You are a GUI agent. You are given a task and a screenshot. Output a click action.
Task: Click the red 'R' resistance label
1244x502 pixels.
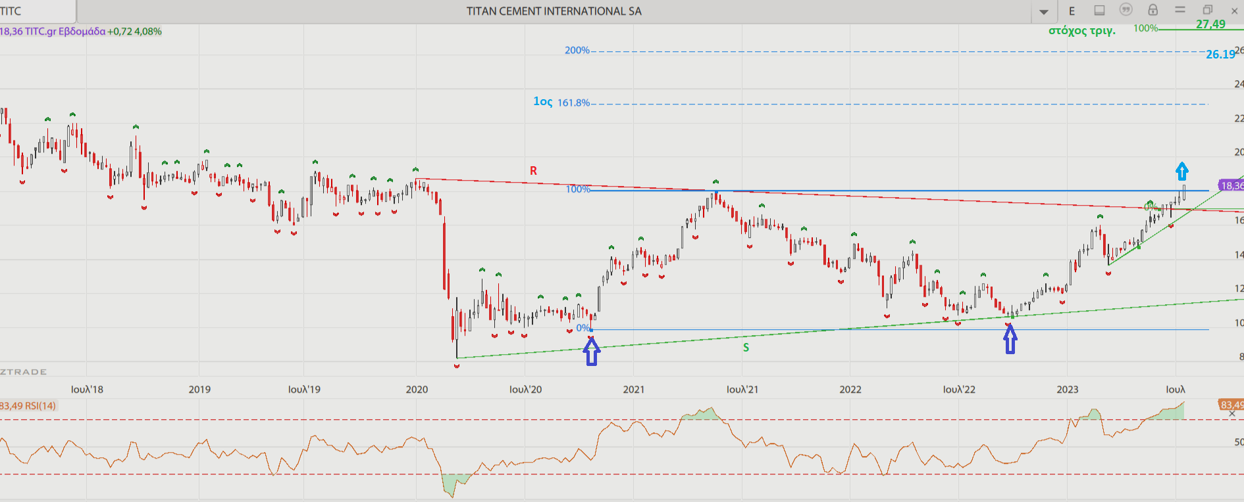click(x=533, y=171)
